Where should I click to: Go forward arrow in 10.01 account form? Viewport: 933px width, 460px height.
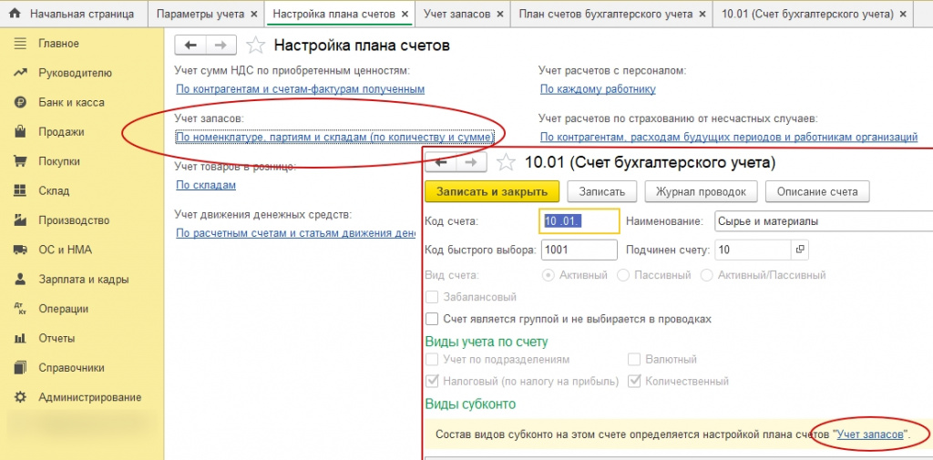coord(472,162)
